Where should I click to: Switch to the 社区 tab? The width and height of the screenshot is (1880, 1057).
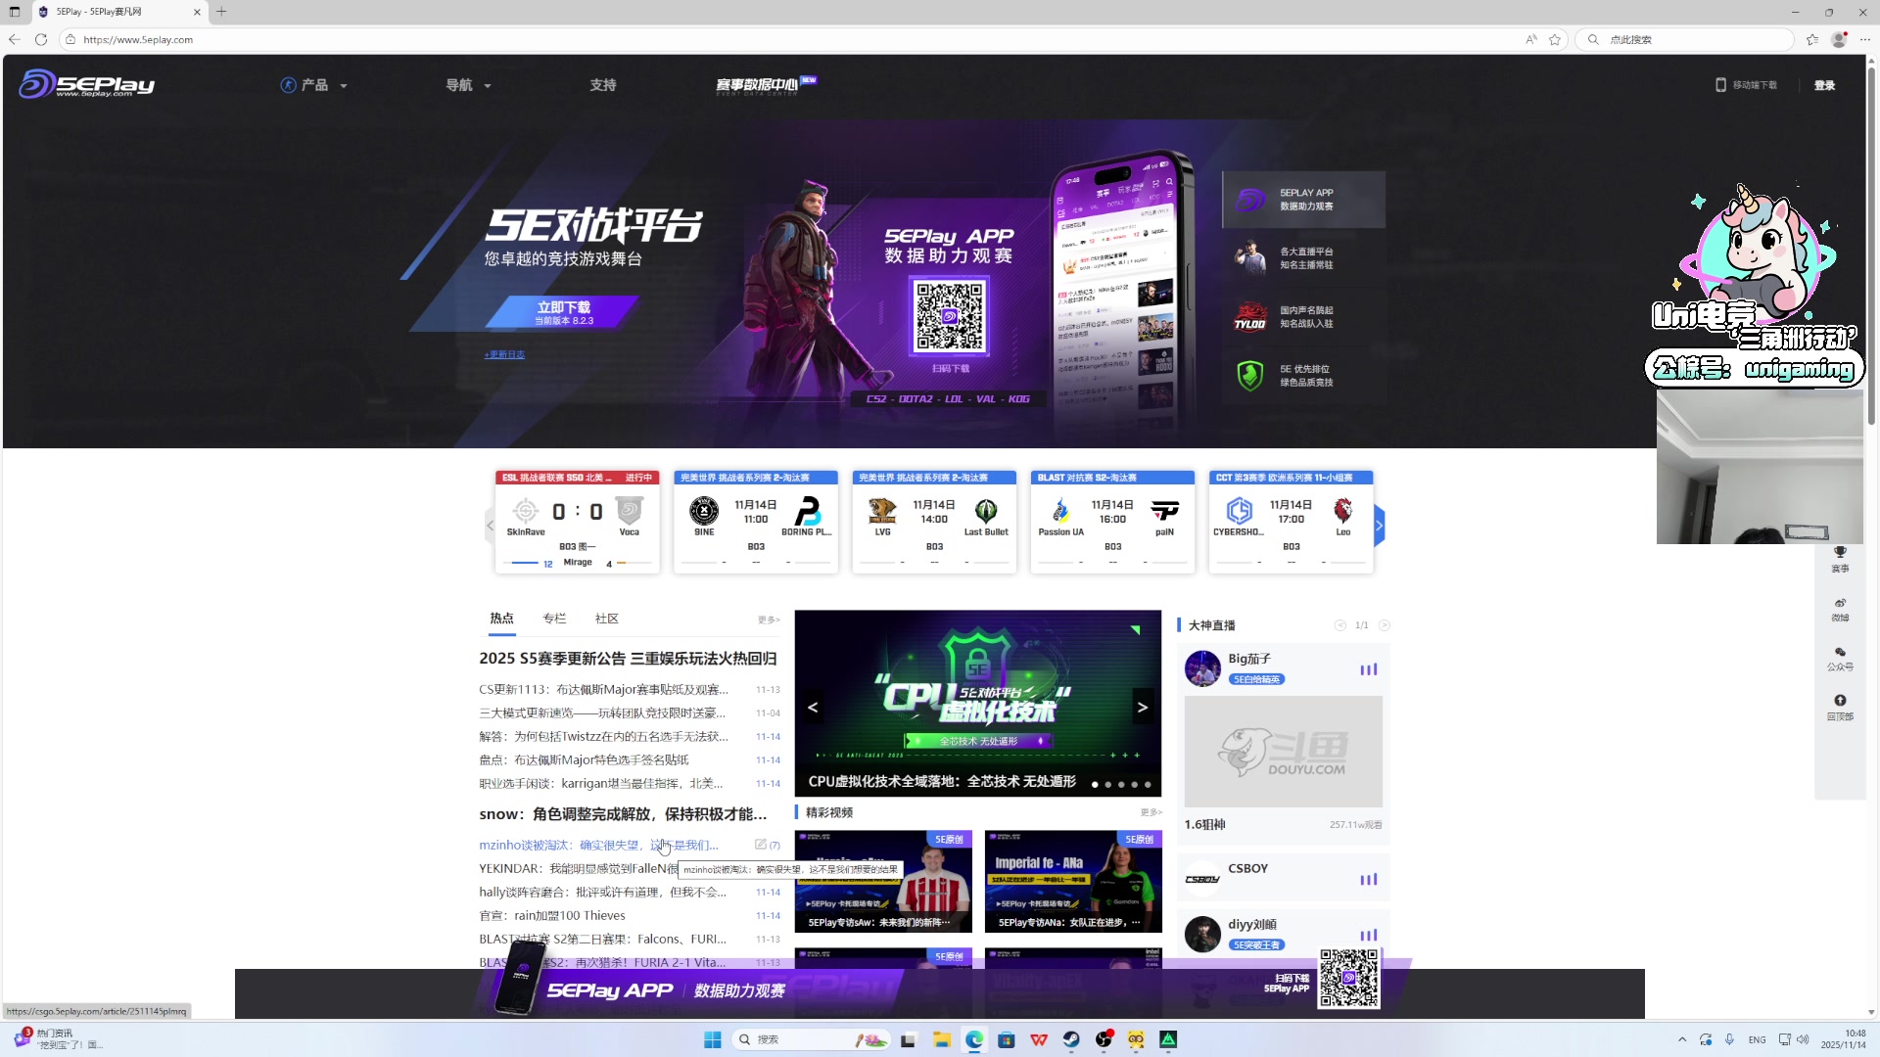pyautogui.click(x=606, y=619)
